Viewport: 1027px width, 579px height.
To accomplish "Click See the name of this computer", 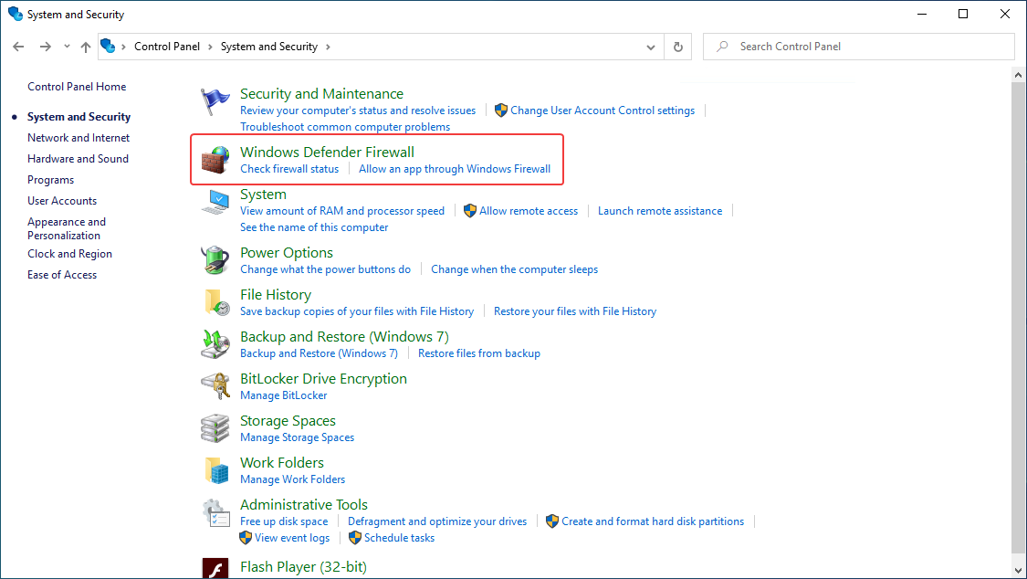I will (x=314, y=227).
